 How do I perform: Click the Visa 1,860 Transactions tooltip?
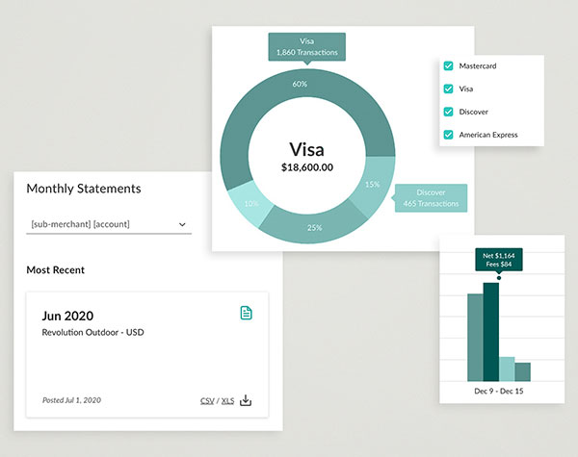[x=306, y=47]
